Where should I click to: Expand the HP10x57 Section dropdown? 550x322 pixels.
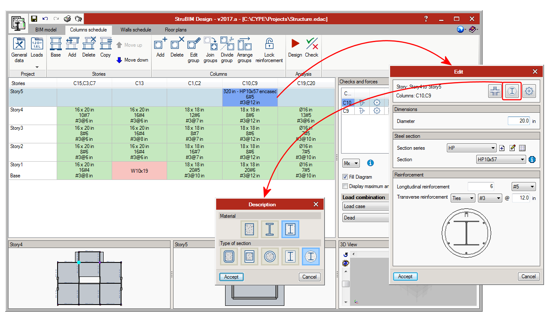501,160
